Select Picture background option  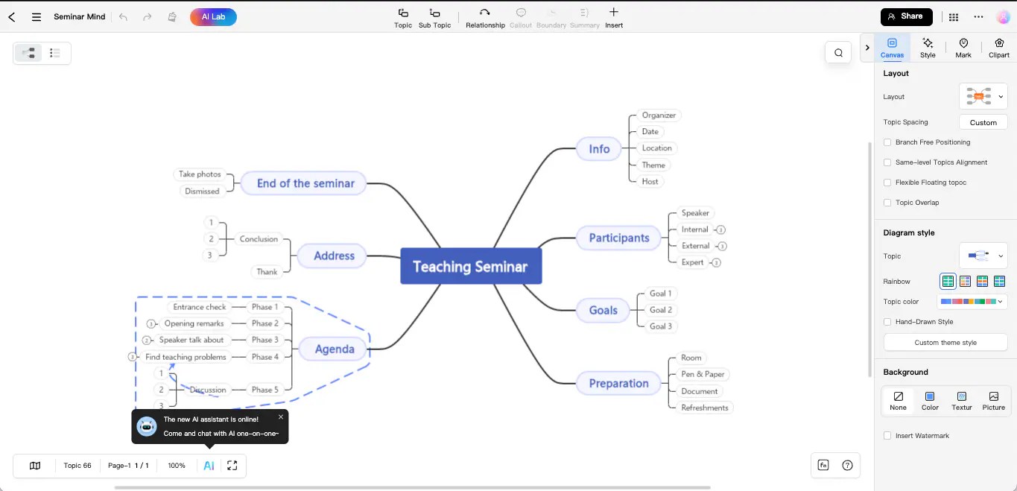(993, 401)
